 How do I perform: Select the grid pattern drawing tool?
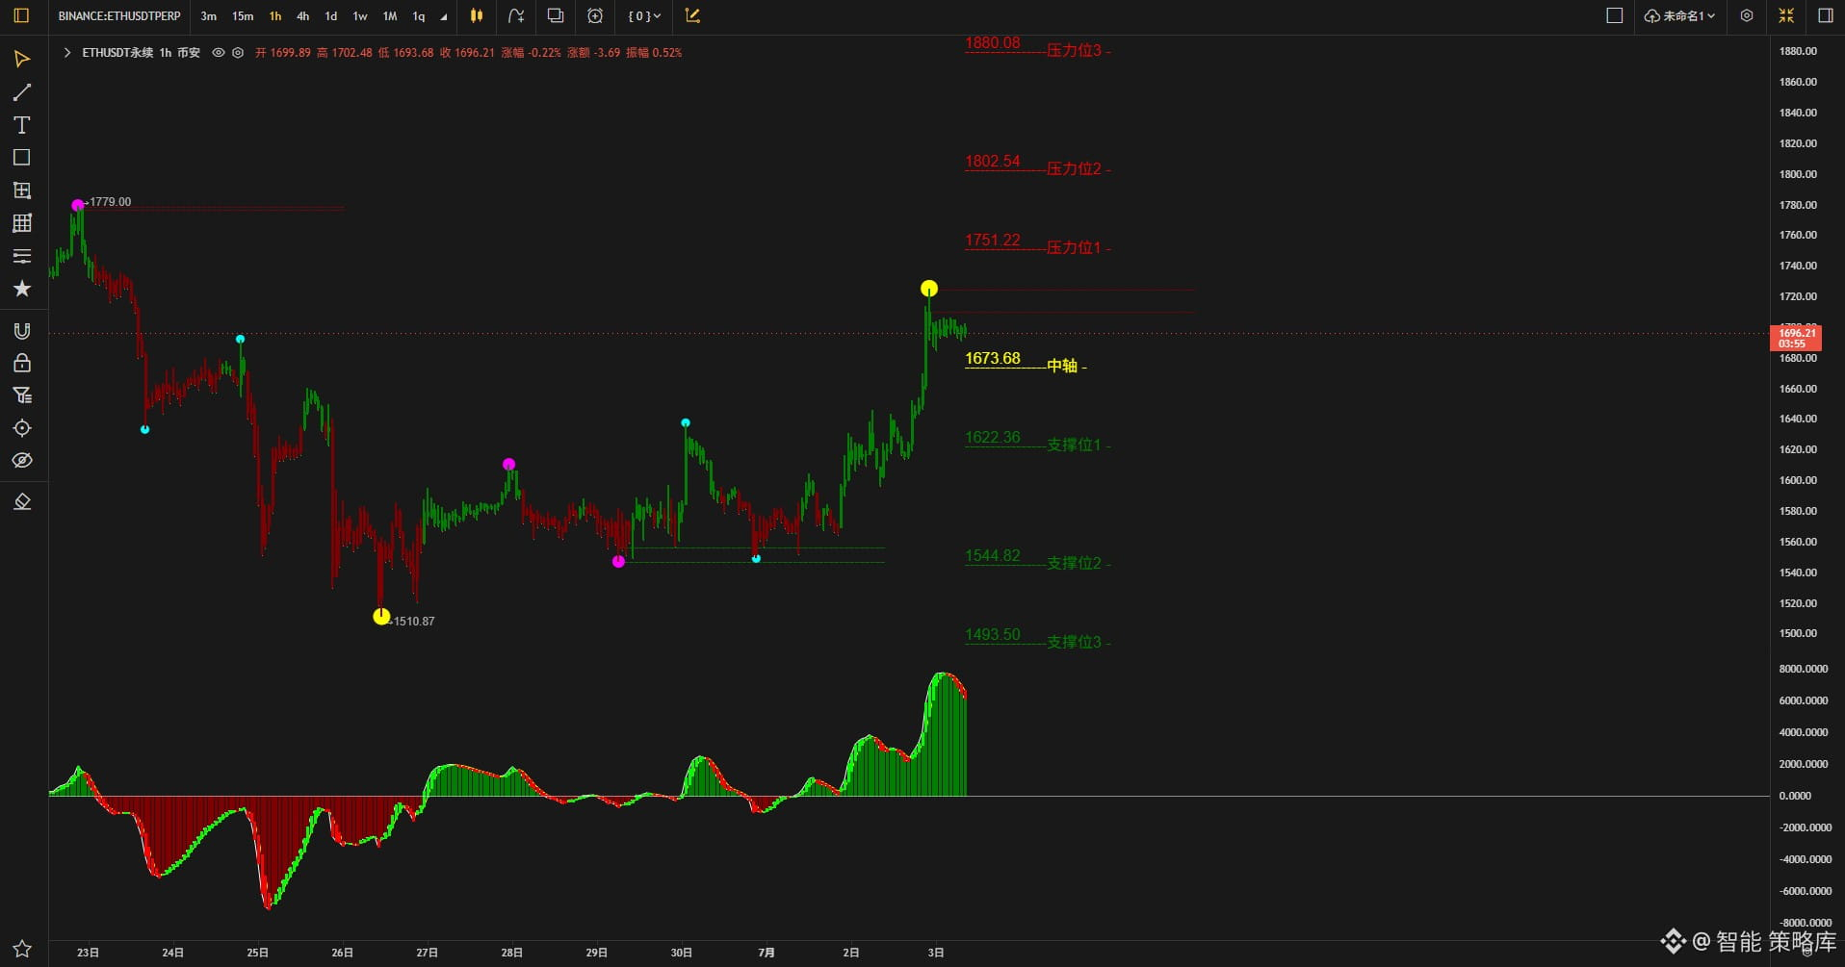tap(22, 223)
